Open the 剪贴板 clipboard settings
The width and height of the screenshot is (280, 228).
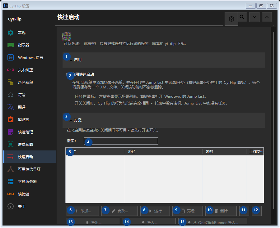pos(30,120)
